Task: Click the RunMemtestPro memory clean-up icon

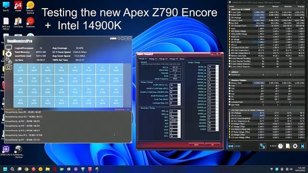Action: tap(9, 61)
